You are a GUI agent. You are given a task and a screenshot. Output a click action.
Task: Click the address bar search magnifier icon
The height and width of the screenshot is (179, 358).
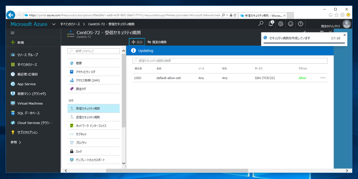(223, 15)
